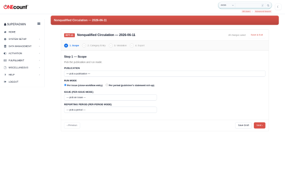Click the 'Step 1 — Scope' heading
Screen dimensions: 285x178
tap(75, 57)
